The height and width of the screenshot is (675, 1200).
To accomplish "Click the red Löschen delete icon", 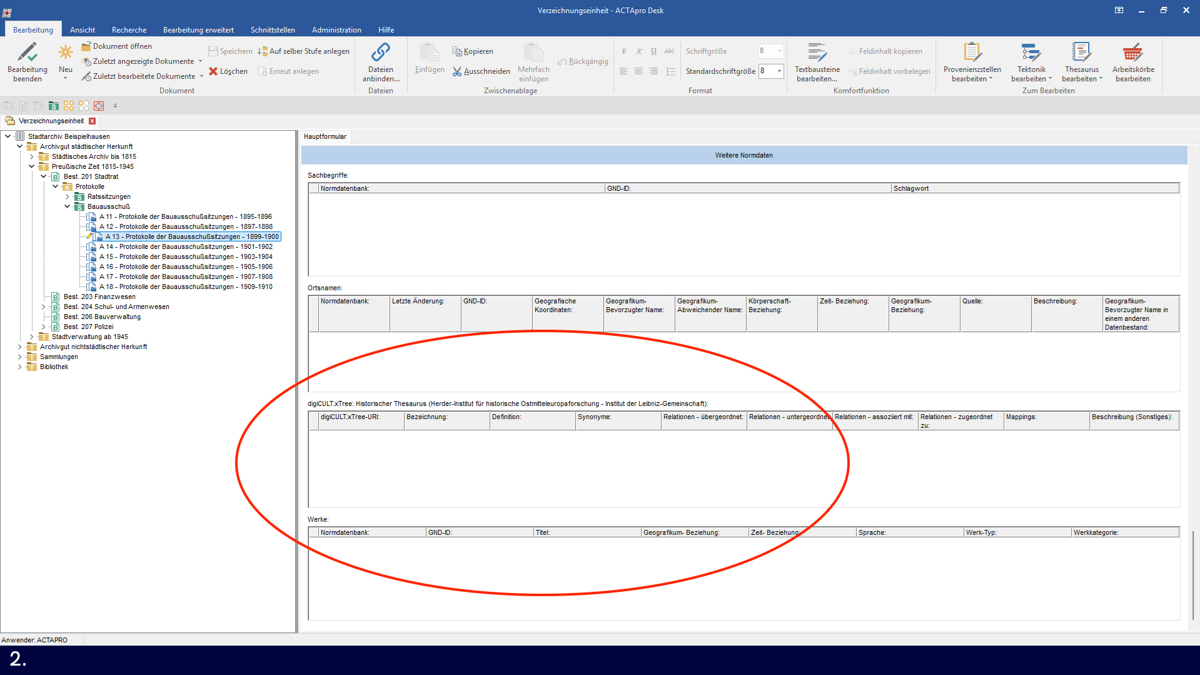I will pyautogui.click(x=213, y=71).
